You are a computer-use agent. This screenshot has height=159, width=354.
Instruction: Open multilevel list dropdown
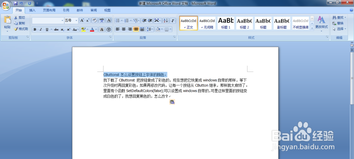coord(137,21)
